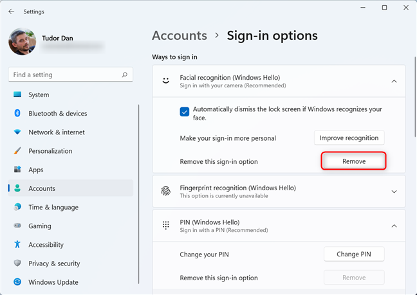The width and height of the screenshot is (417, 295).
Task: Click the Gaming controller icon
Action: 17,226
